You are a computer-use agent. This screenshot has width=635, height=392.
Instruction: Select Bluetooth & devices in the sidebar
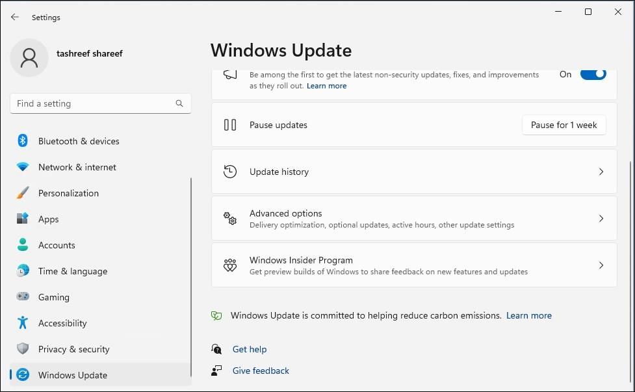[x=79, y=141]
